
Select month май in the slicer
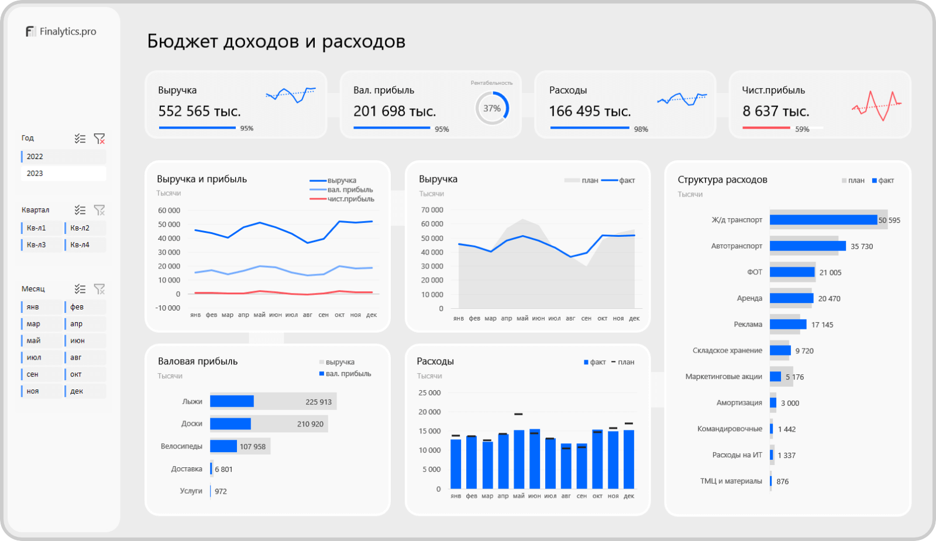[42, 340]
